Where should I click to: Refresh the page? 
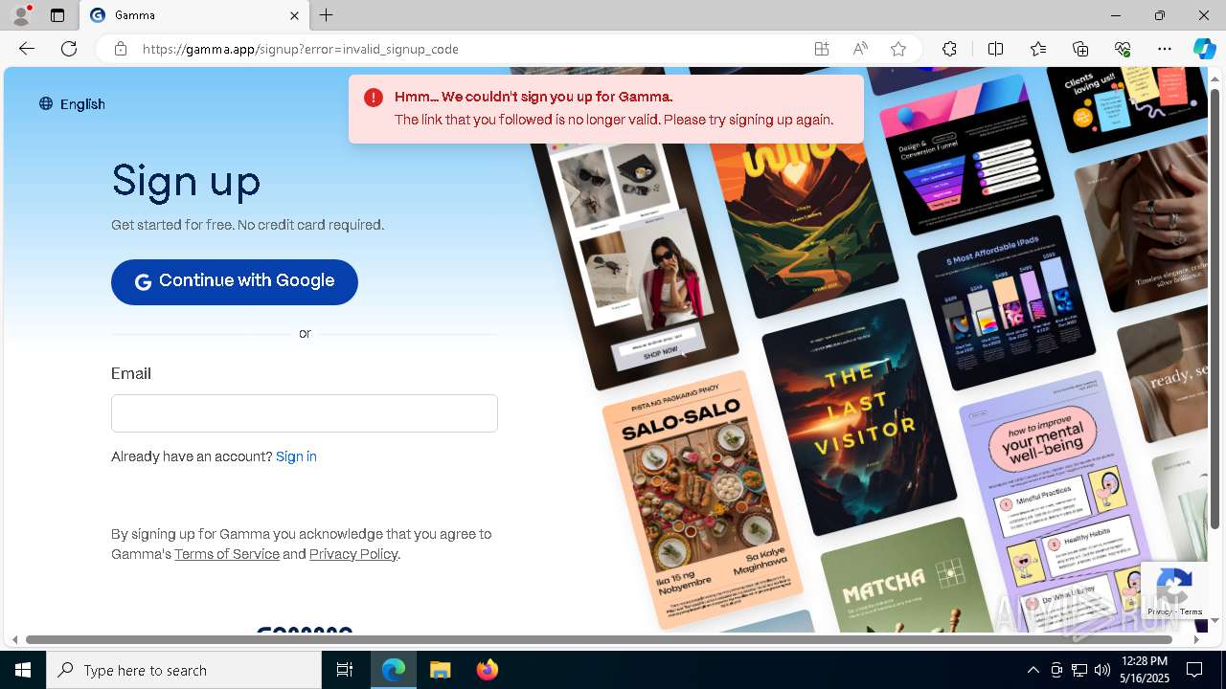tap(69, 49)
